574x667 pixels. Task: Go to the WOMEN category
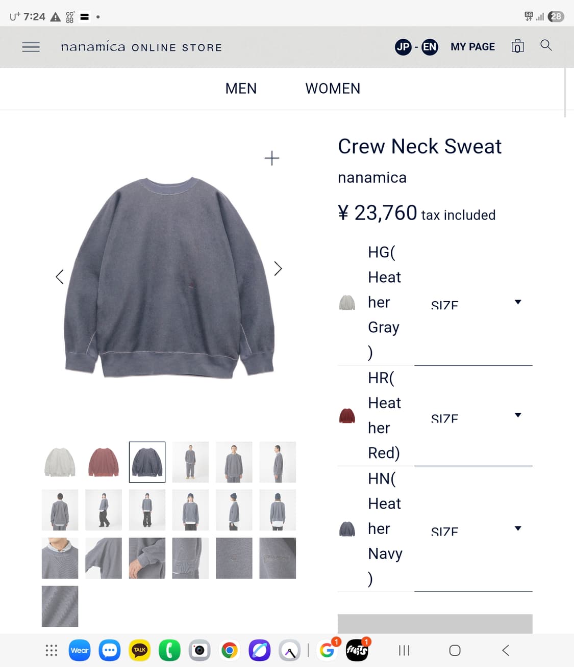click(333, 89)
